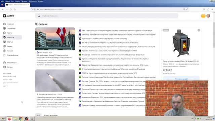215x121 pixels.
Task: Click the Дзен logo
Action: [x=8, y=16]
